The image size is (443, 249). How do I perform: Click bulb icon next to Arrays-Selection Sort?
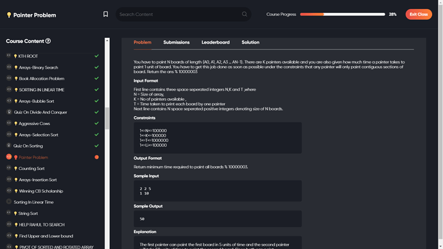pyautogui.click(x=16, y=135)
